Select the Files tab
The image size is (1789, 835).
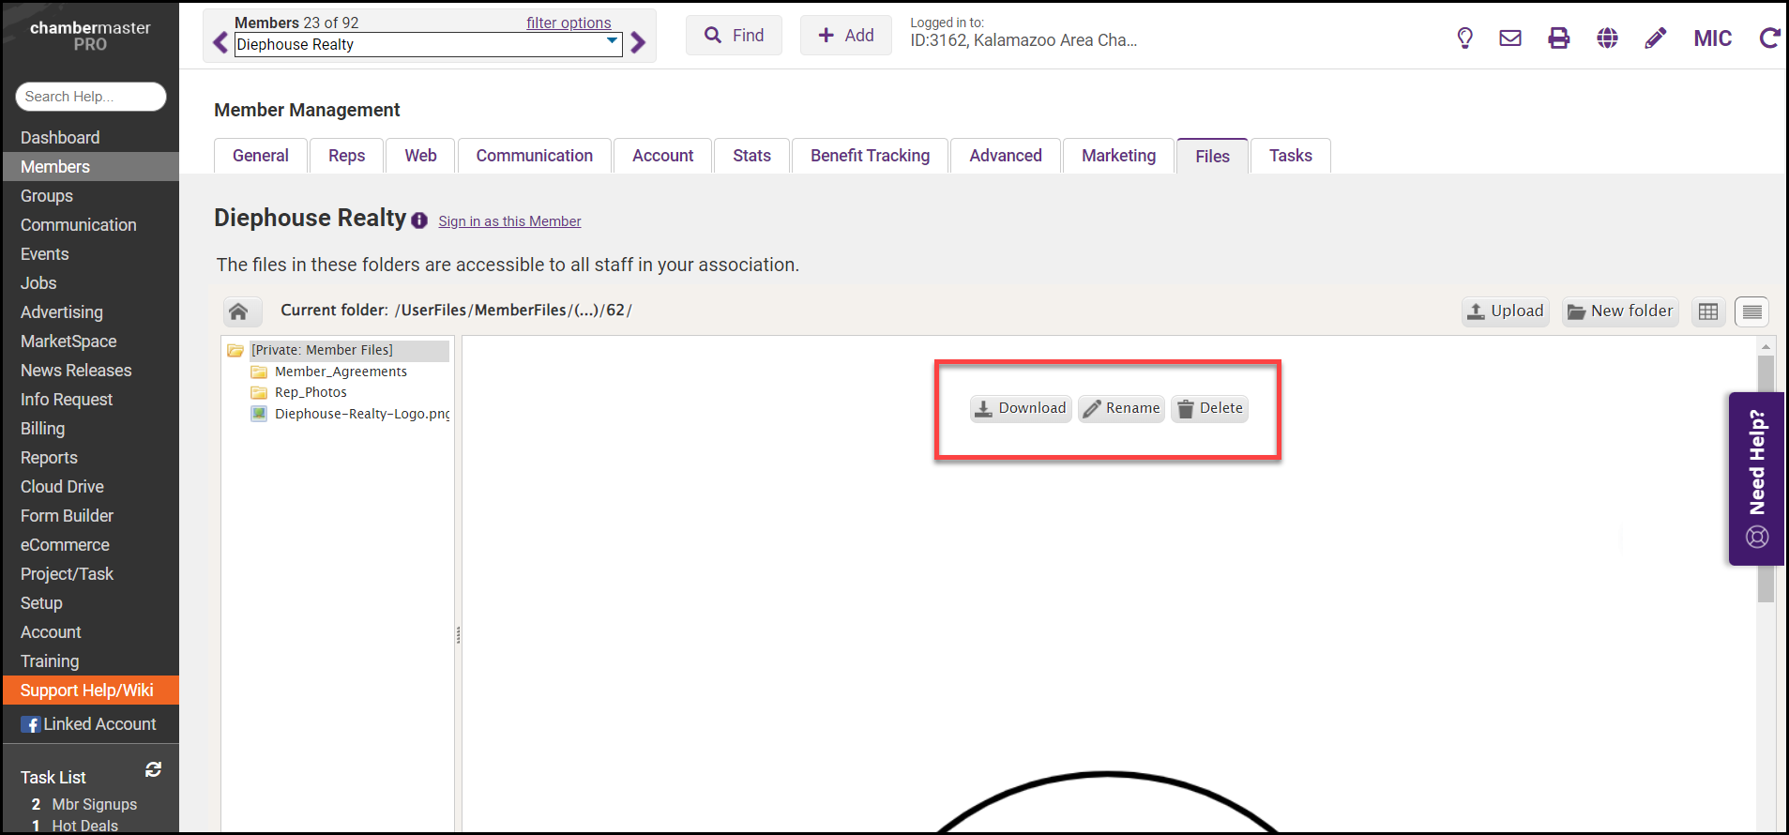[1212, 157]
